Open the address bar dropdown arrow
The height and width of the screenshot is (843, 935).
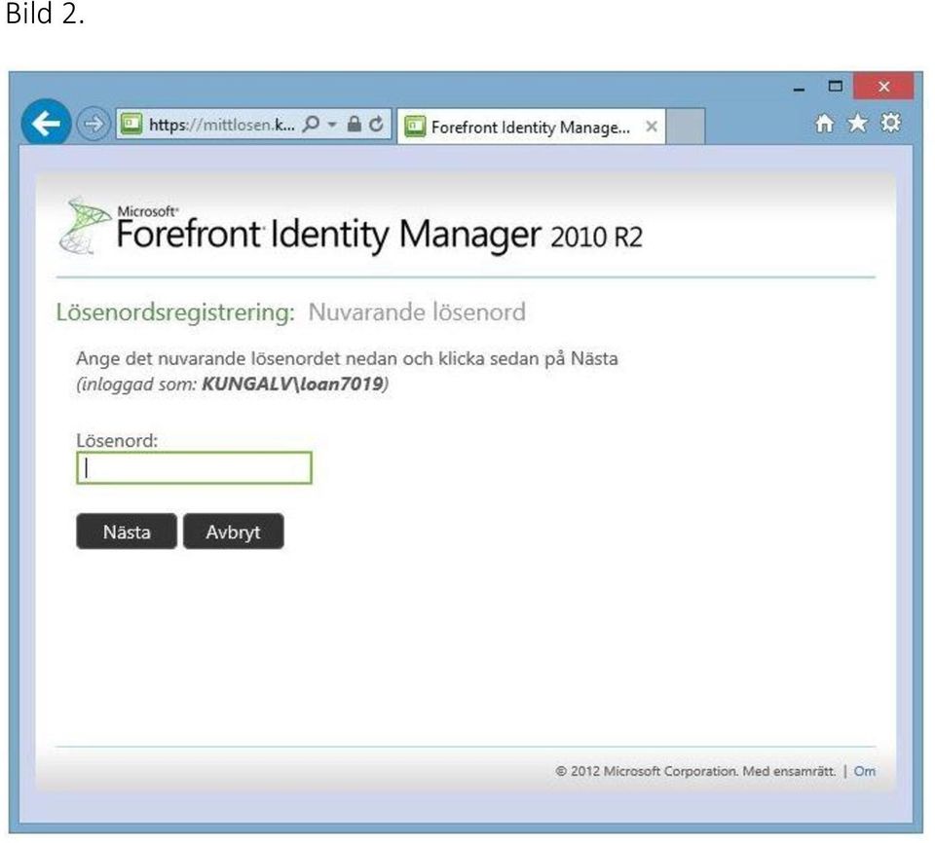[x=332, y=124]
